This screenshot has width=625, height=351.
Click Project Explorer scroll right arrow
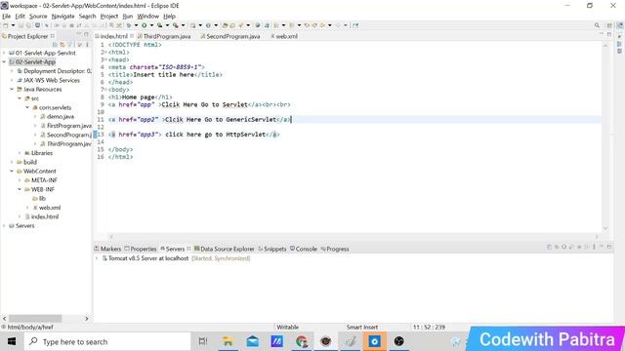tap(87, 319)
